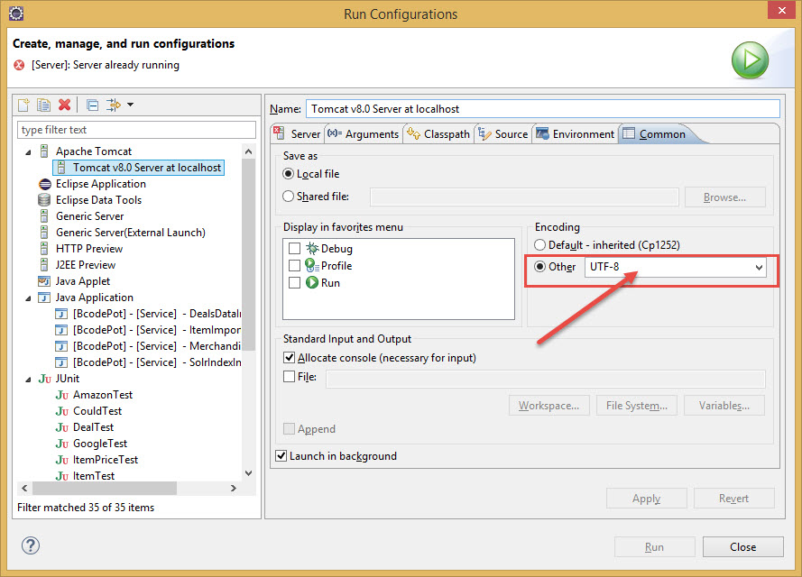Select the Other encoding radio button

coord(540,266)
